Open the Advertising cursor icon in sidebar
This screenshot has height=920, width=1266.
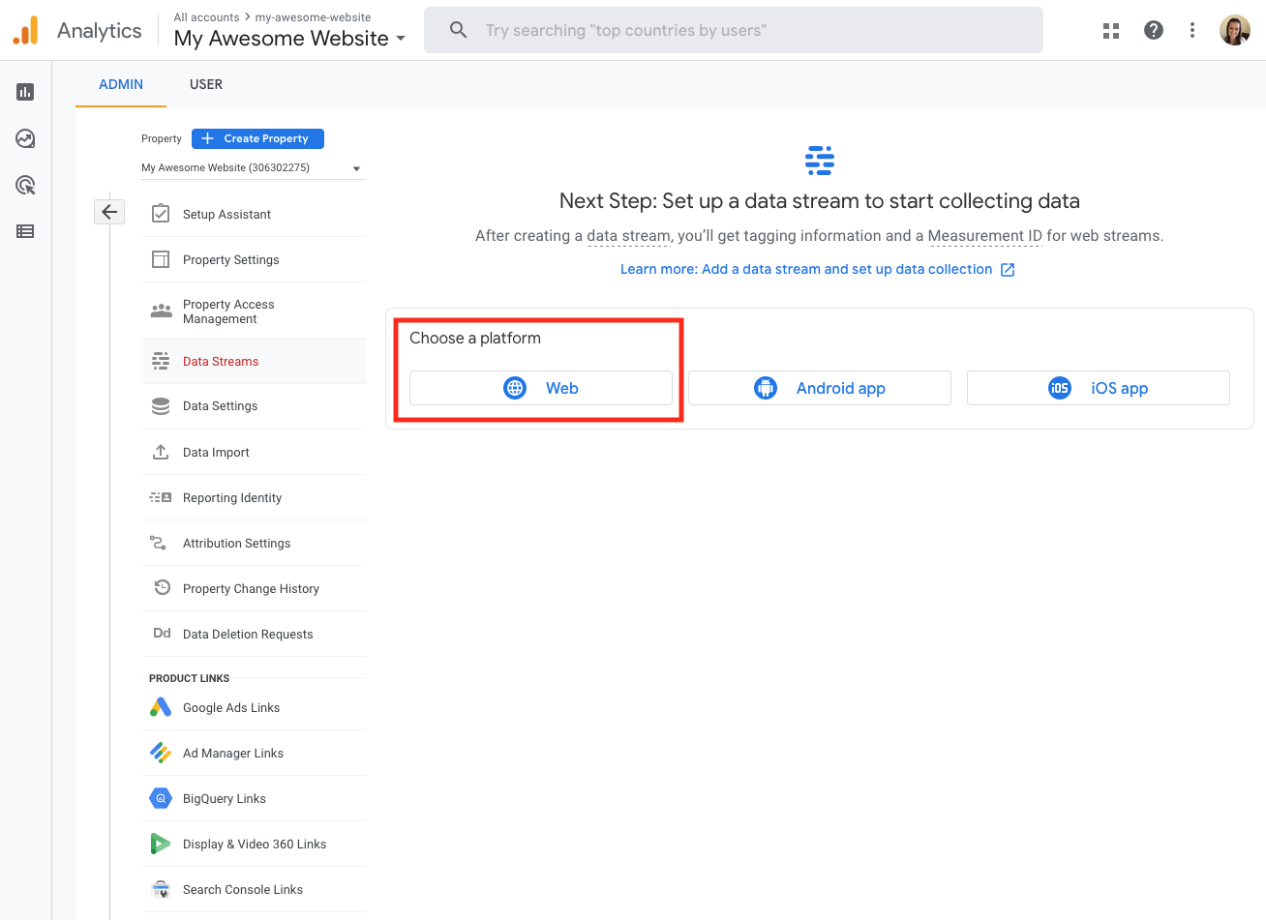point(25,185)
